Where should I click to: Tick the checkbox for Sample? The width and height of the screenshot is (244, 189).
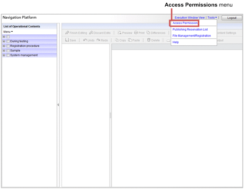[8, 50]
